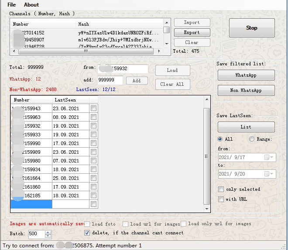
Task: Open the About menu
Action: (31, 5)
